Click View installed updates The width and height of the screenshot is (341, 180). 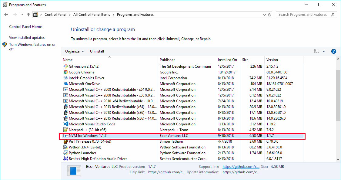27,37
